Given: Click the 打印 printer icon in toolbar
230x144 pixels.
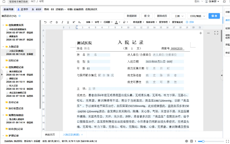Looking at the screenshot, I should click(x=190, y=22).
